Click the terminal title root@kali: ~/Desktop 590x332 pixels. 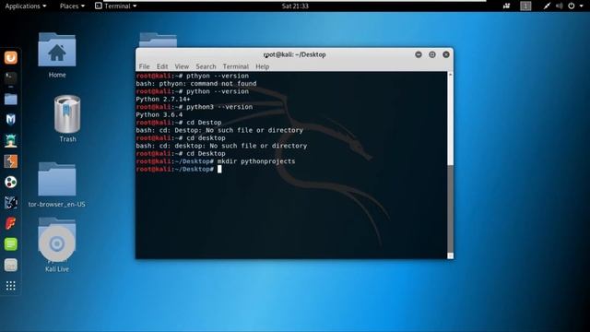[295, 54]
